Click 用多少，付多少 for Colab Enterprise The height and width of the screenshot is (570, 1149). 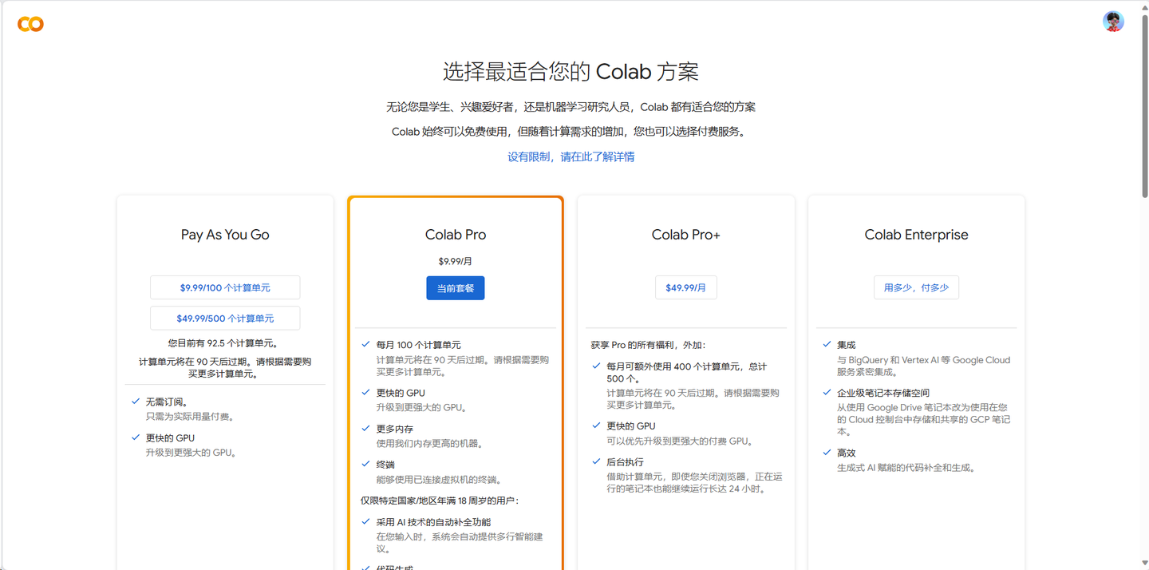coord(916,287)
